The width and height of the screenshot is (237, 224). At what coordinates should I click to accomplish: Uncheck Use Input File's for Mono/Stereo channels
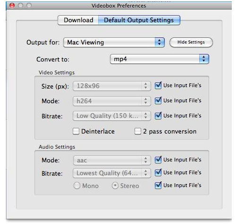point(158,185)
